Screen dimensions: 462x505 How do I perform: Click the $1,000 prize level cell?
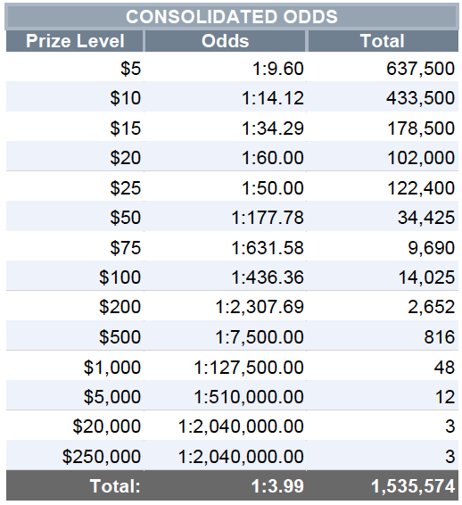click(x=75, y=366)
